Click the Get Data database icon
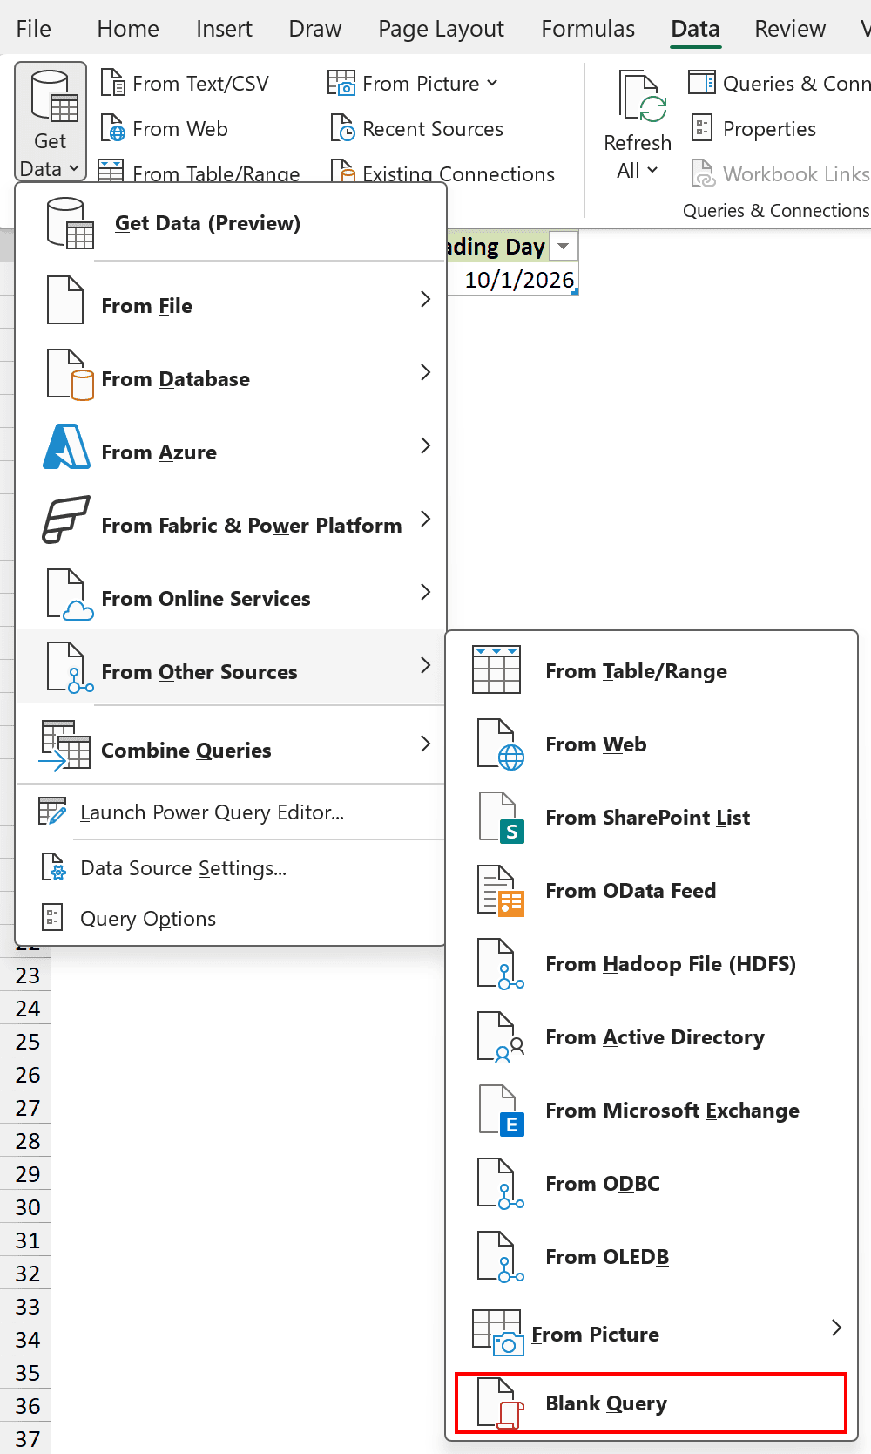Viewport: 871px width, 1454px height. 54,96
